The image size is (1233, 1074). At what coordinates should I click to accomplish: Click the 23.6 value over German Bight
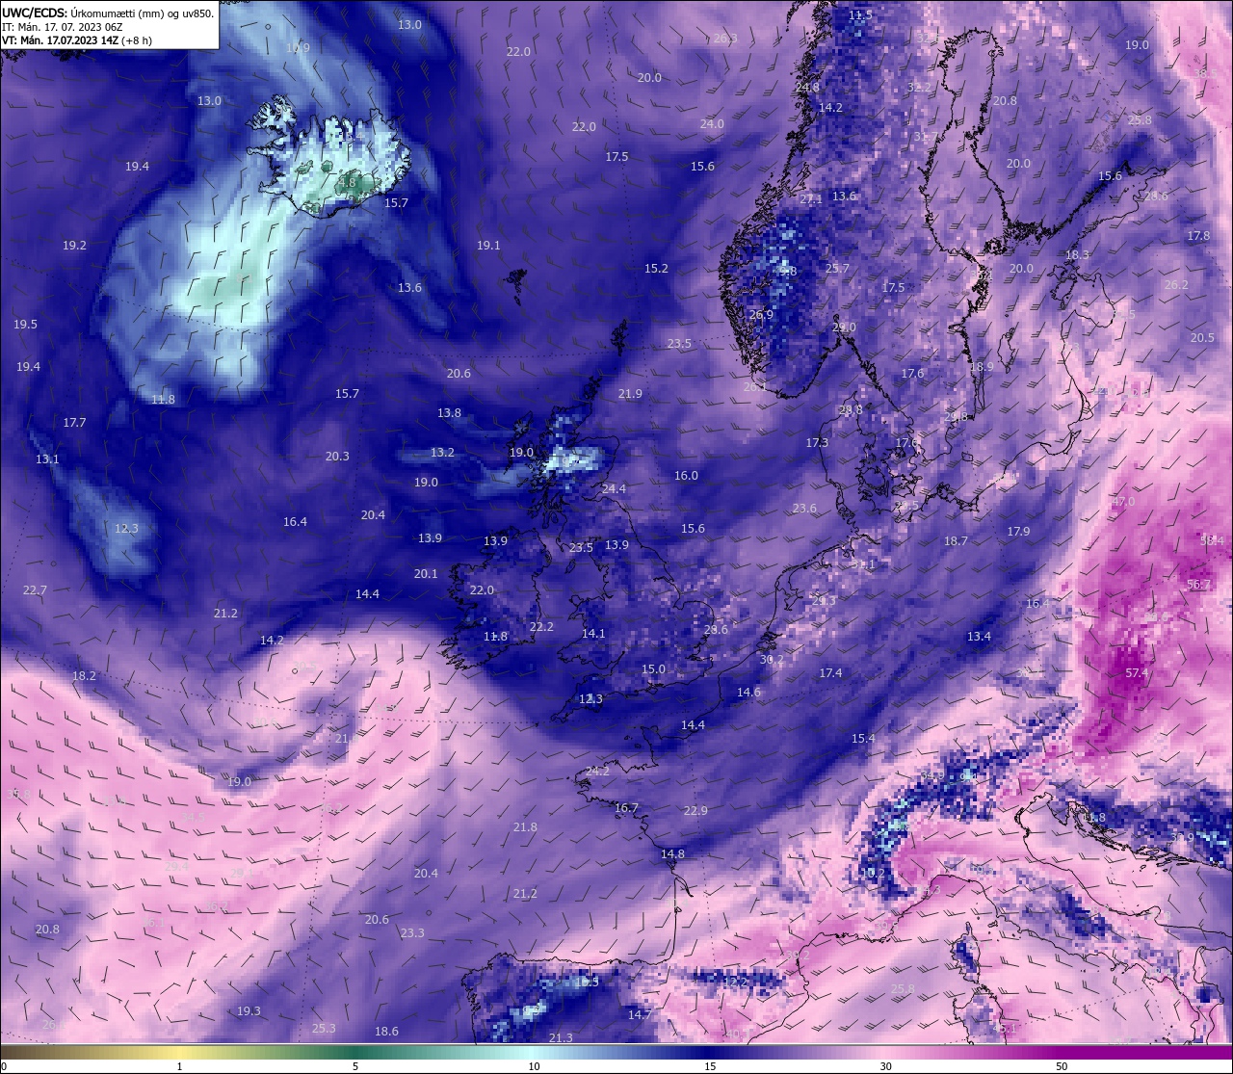tap(804, 509)
